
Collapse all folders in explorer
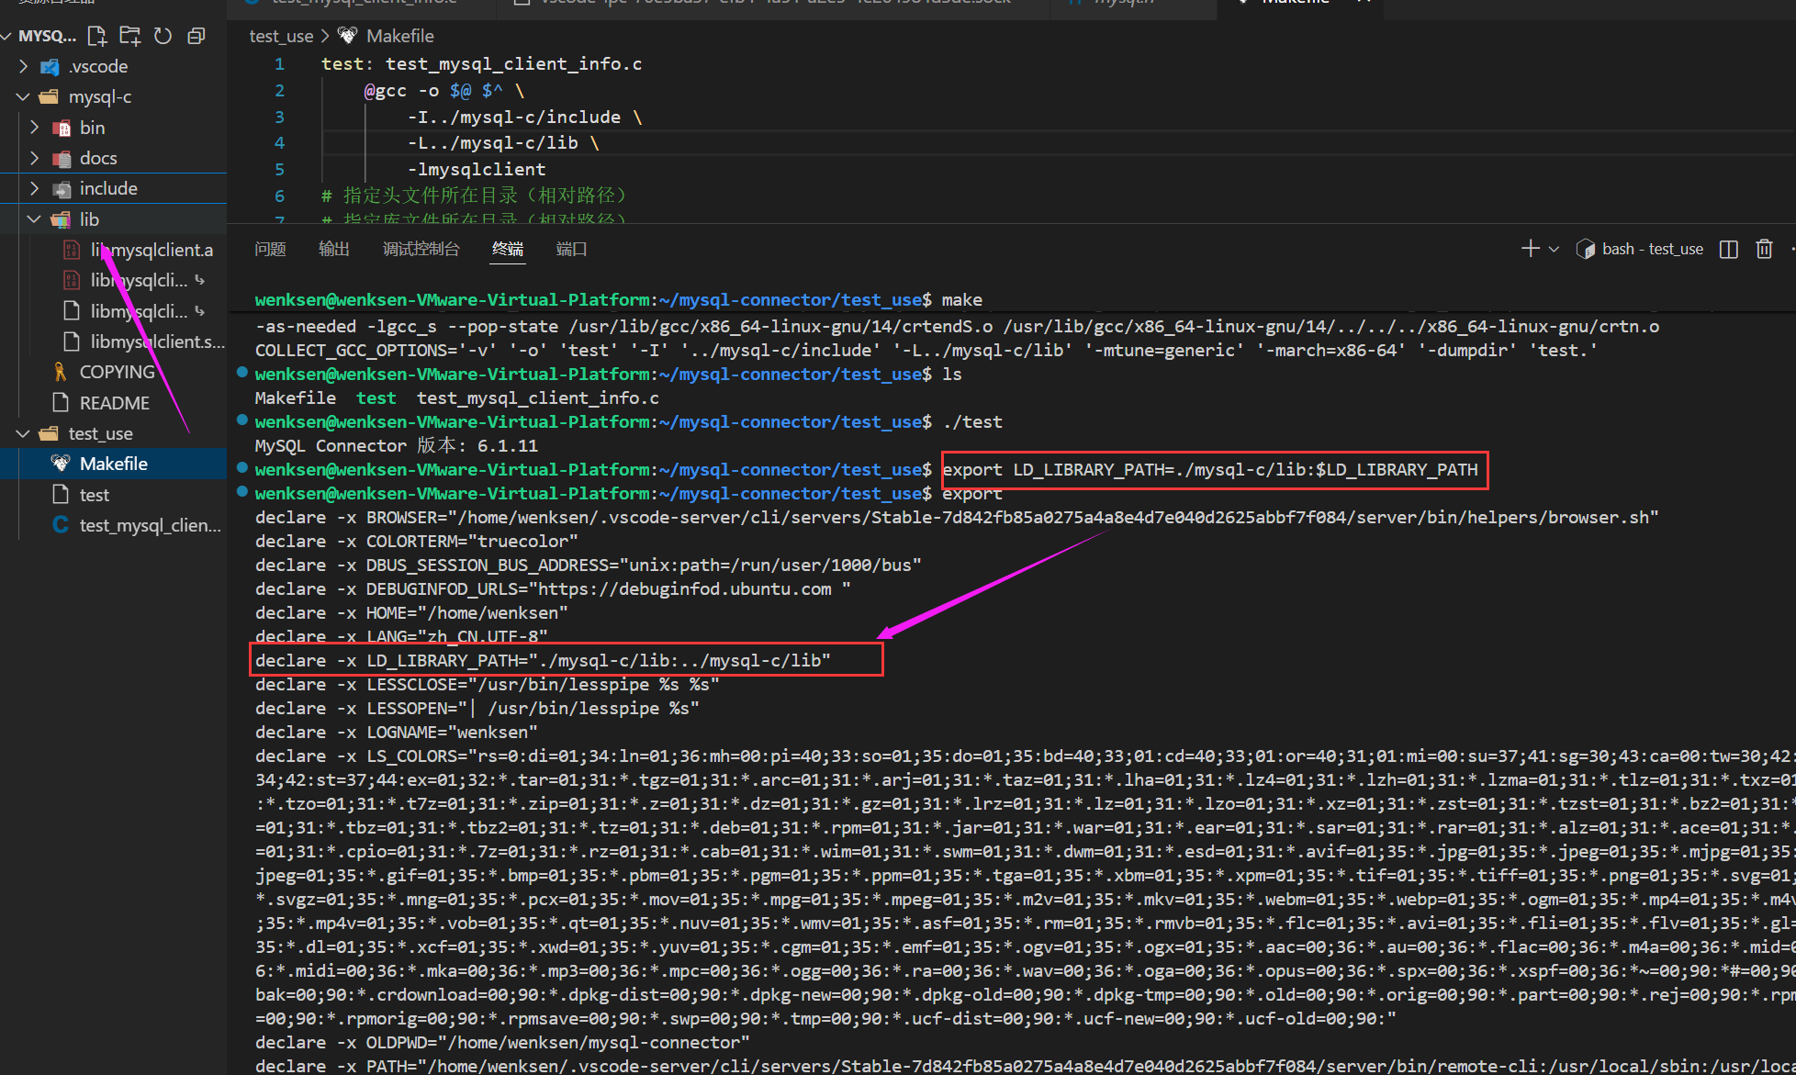click(196, 36)
